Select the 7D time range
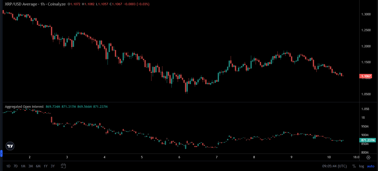Image resolution: width=378 pixels, height=171 pixels. pos(16,166)
